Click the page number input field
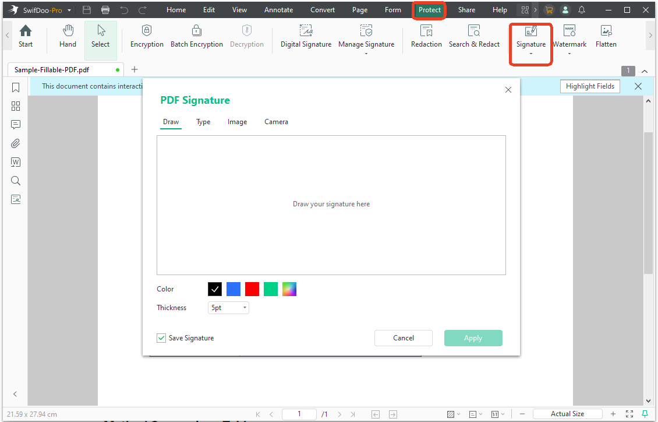The image size is (658, 422). (x=299, y=414)
